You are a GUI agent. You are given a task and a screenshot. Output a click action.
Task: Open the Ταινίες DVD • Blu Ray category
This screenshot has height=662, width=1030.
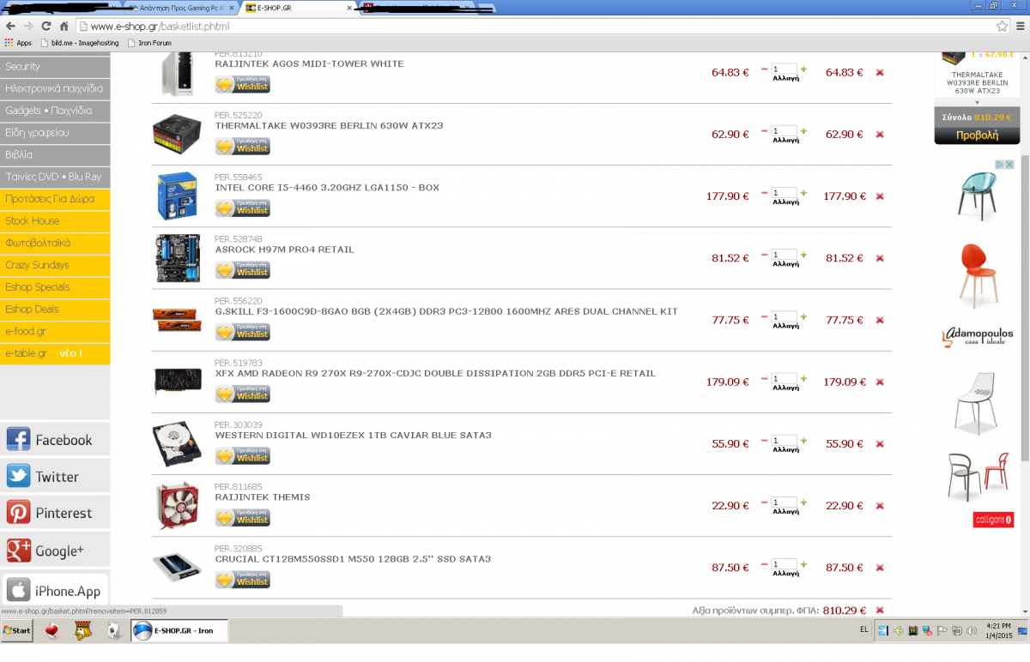pyautogui.click(x=55, y=177)
